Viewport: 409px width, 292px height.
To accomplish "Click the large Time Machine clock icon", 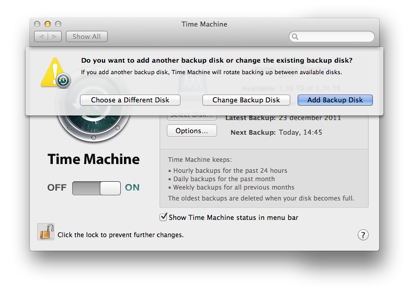I will (x=94, y=126).
